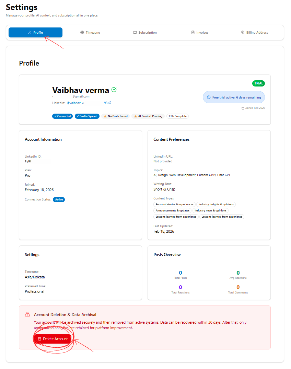The height and width of the screenshot is (369, 291).
Task: Go to the Invoices tab
Action: coord(199,33)
